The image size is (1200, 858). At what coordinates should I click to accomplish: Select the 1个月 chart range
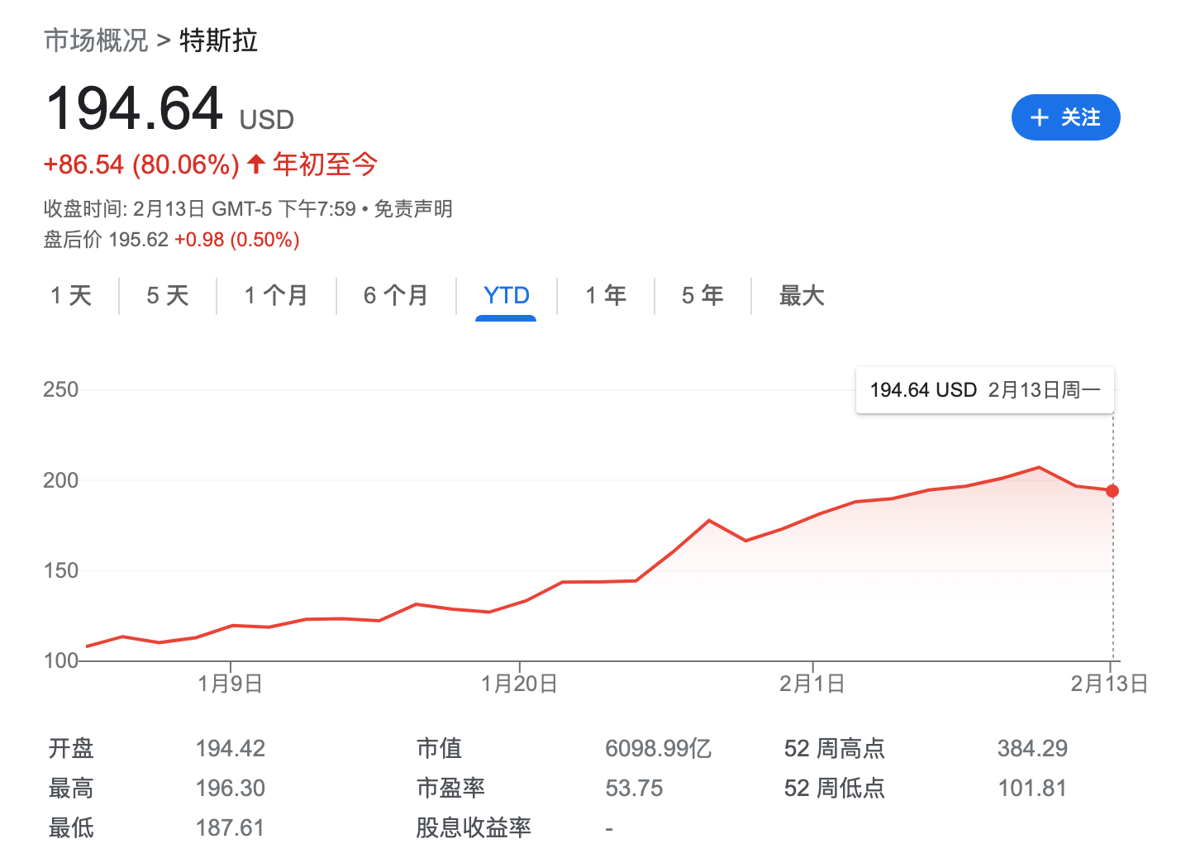click(x=276, y=295)
